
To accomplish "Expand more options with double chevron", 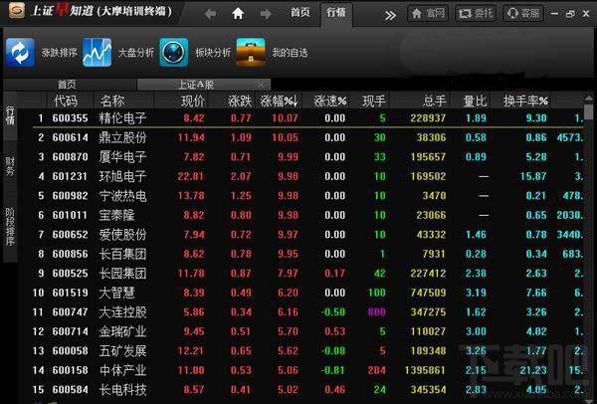I will [390, 16].
